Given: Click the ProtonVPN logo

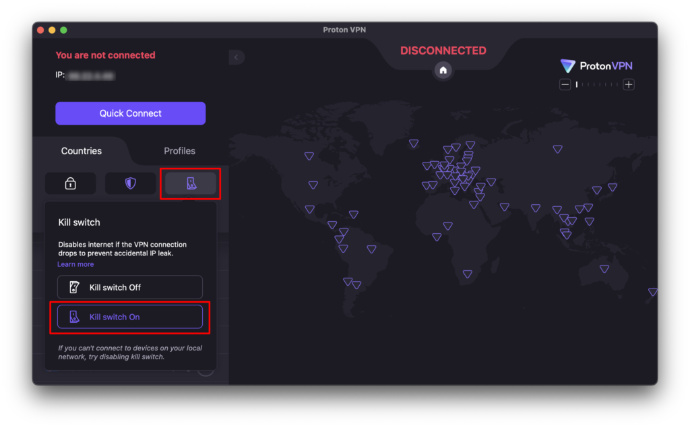Looking at the screenshot, I should 596,66.
